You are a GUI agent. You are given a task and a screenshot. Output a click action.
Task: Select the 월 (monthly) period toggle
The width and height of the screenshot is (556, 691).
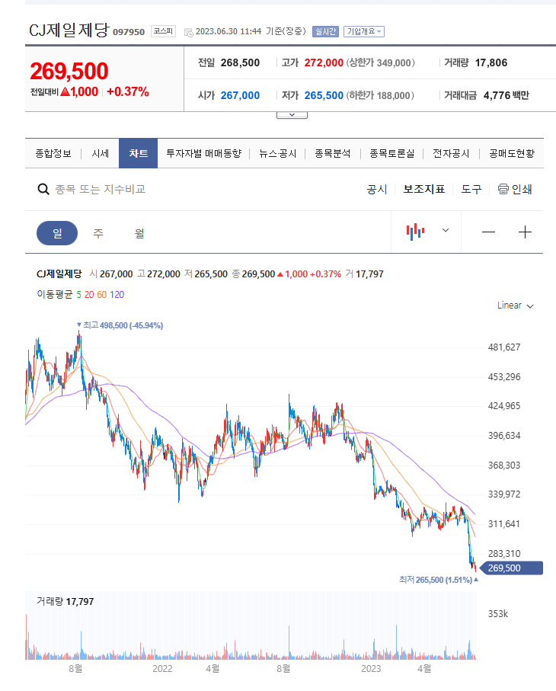[139, 233]
